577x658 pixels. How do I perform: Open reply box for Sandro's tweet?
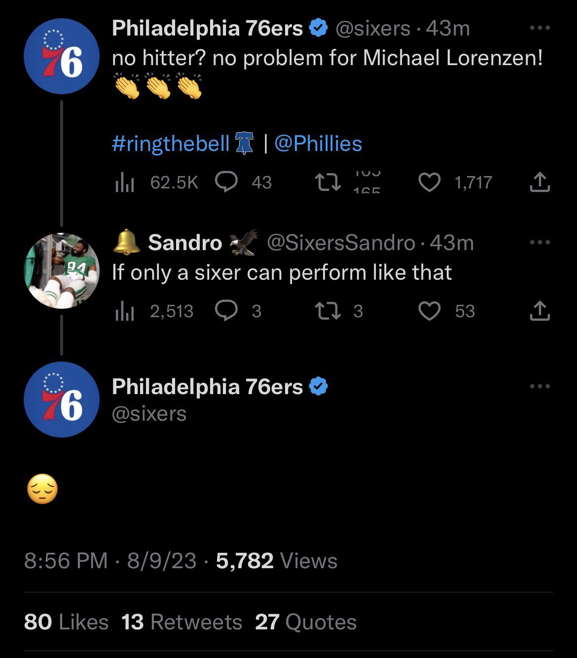(227, 311)
